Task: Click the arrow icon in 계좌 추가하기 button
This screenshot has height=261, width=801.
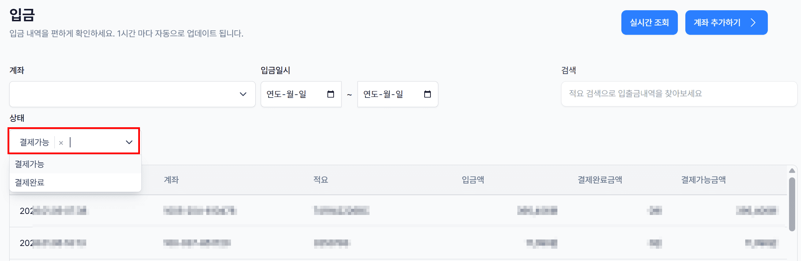Action: click(x=753, y=23)
